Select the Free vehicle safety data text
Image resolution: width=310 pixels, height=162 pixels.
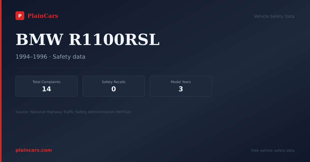tap(273, 150)
